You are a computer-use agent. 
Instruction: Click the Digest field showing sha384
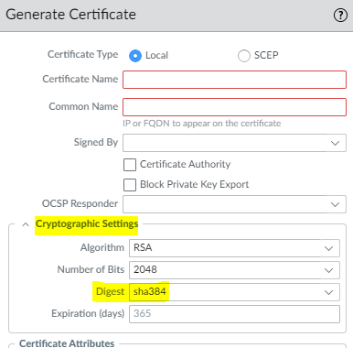coord(234,292)
